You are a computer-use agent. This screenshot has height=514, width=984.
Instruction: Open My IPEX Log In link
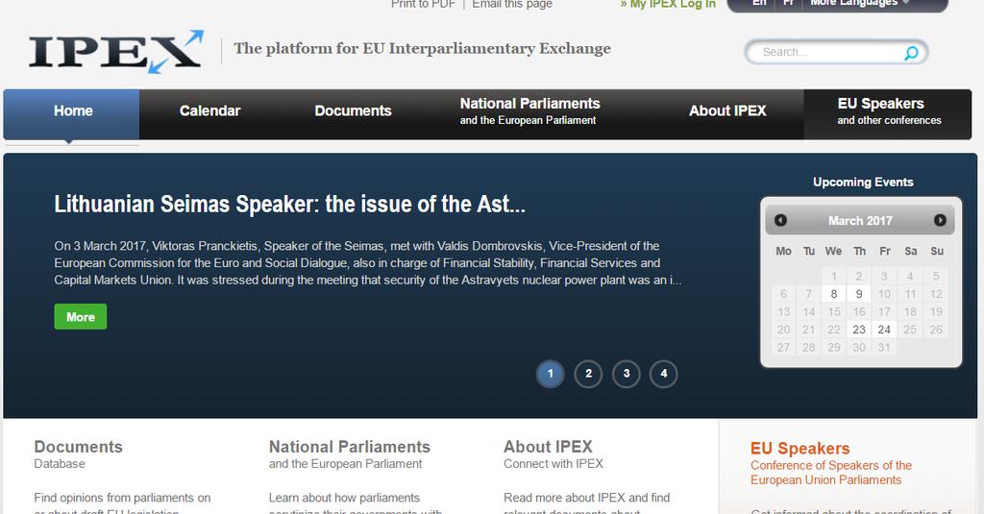668,5
